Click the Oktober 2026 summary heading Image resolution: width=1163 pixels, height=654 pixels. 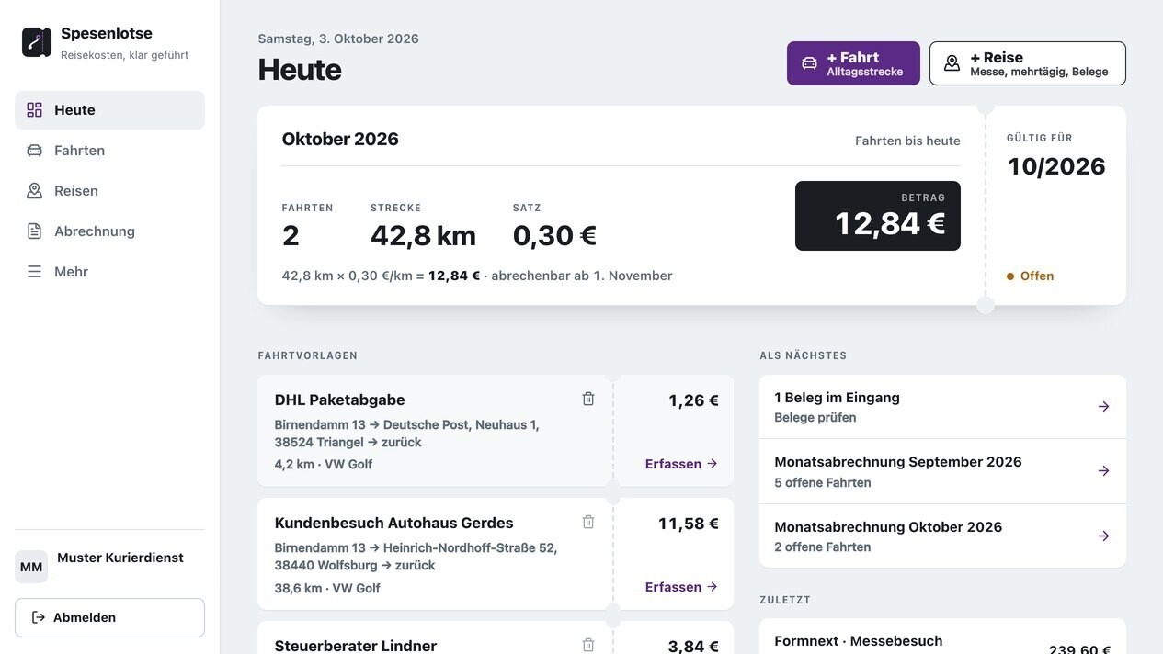pos(340,139)
